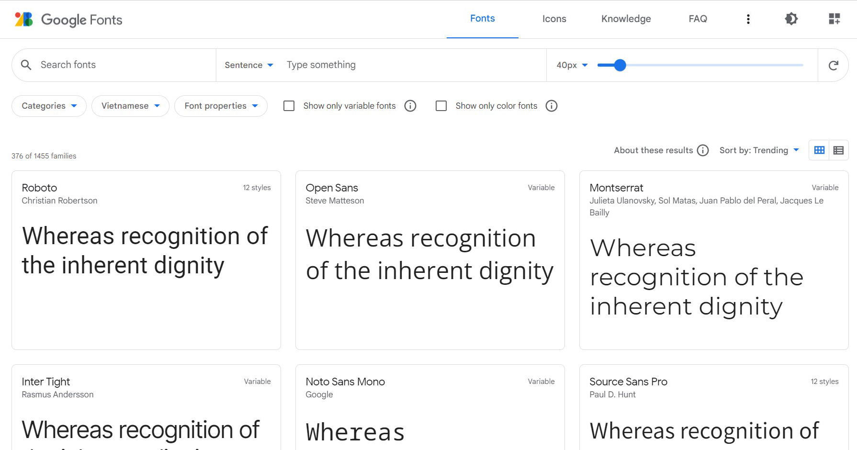Click the '376 of 1455 families' count
The image size is (857, 450).
44,156
